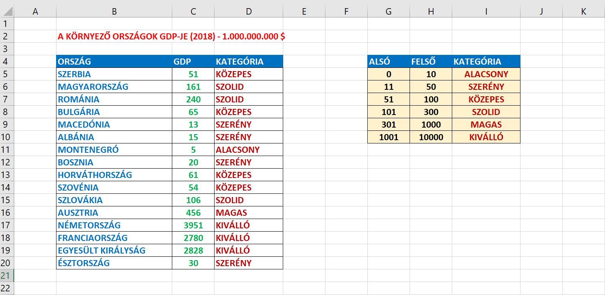The width and height of the screenshot is (605, 295).
Task: Select the EGYESÜLT KIRÁLYSÁG cell
Action: (x=114, y=250)
